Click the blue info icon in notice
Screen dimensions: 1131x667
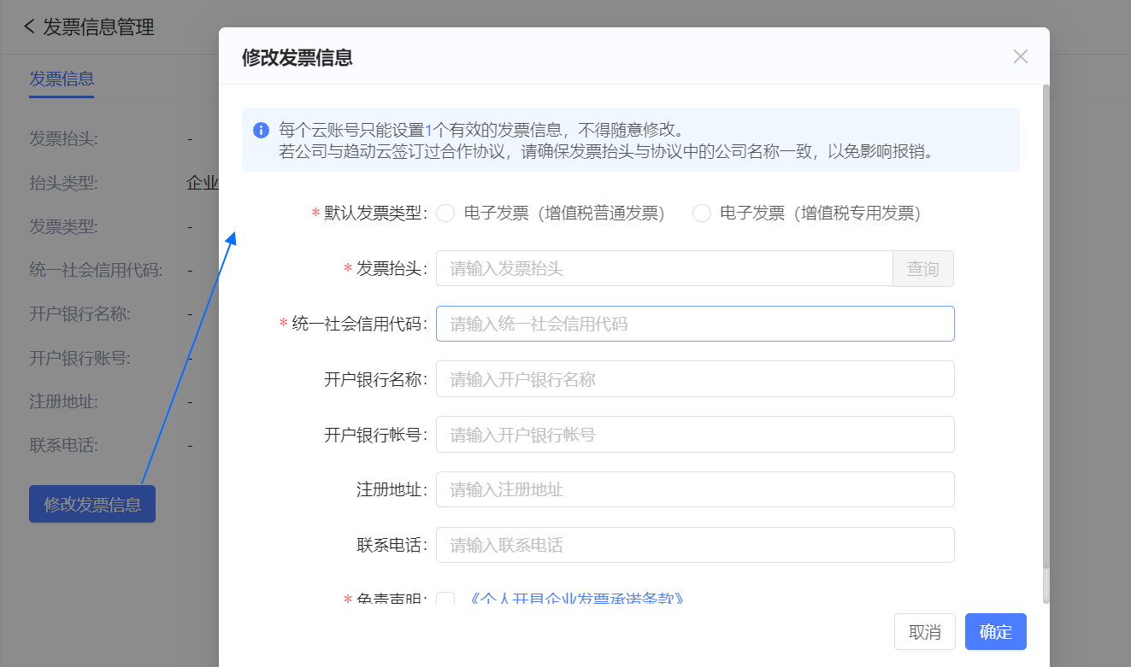(262, 131)
